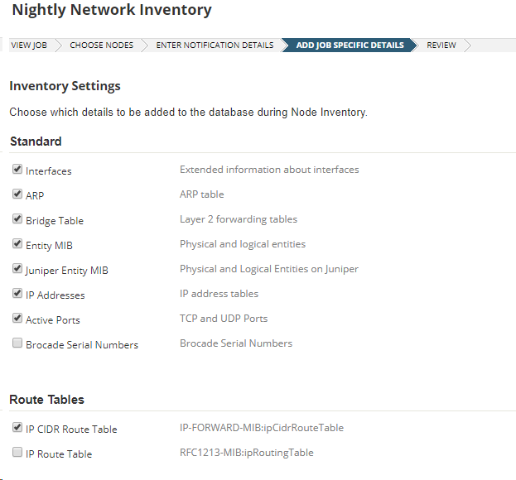
Task: Uncheck the IP CIDR Route Table checkbox
Action: pyautogui.click(x=17, y=428)
